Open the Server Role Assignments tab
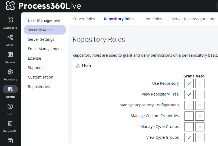218x146 pixels. point(193,19)
